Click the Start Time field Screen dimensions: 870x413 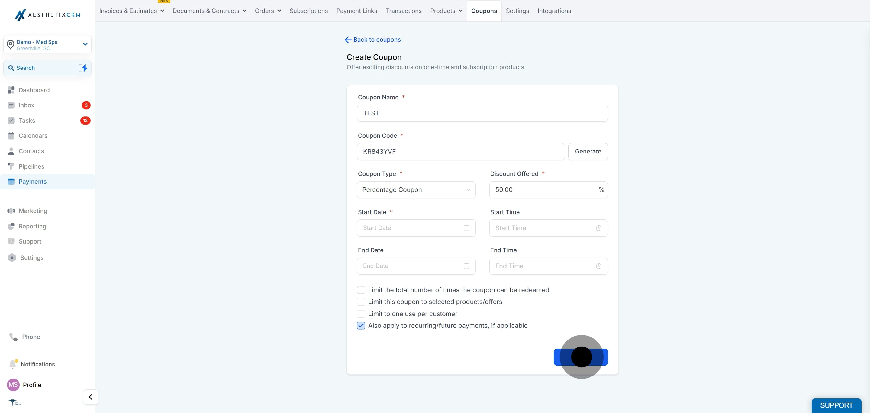pyautogui.click(x=549, y=228)
